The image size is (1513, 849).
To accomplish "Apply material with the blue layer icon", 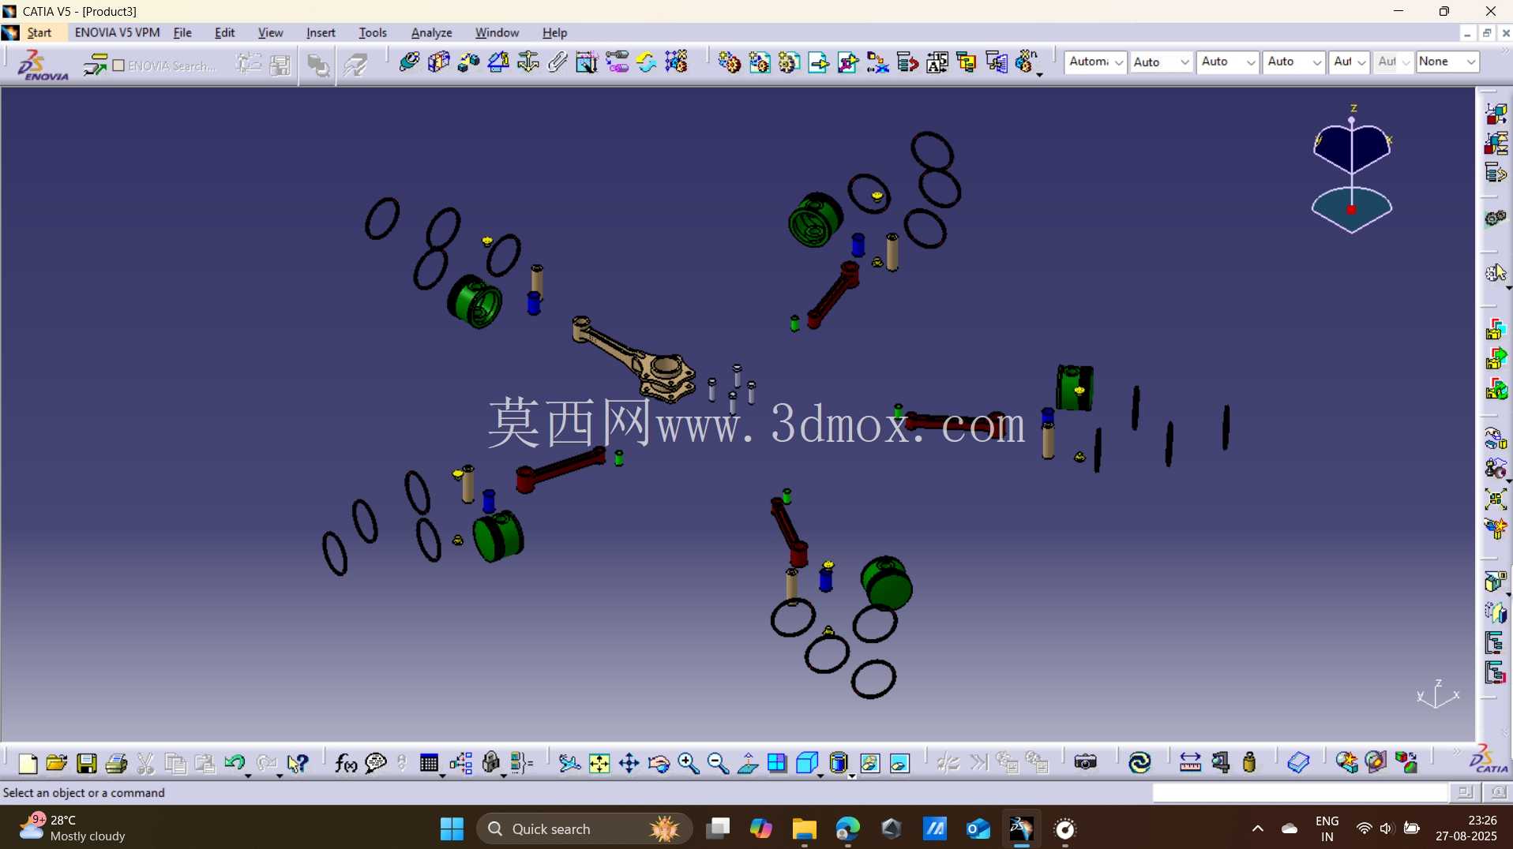I will pos(1298,762).
